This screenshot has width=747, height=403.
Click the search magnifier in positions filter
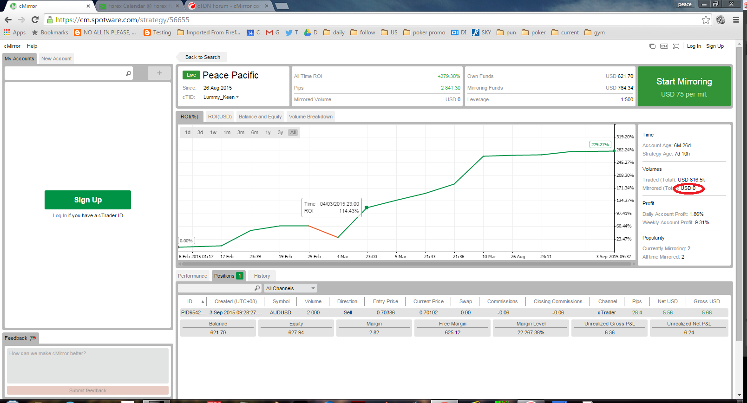(x=257, y=288)
